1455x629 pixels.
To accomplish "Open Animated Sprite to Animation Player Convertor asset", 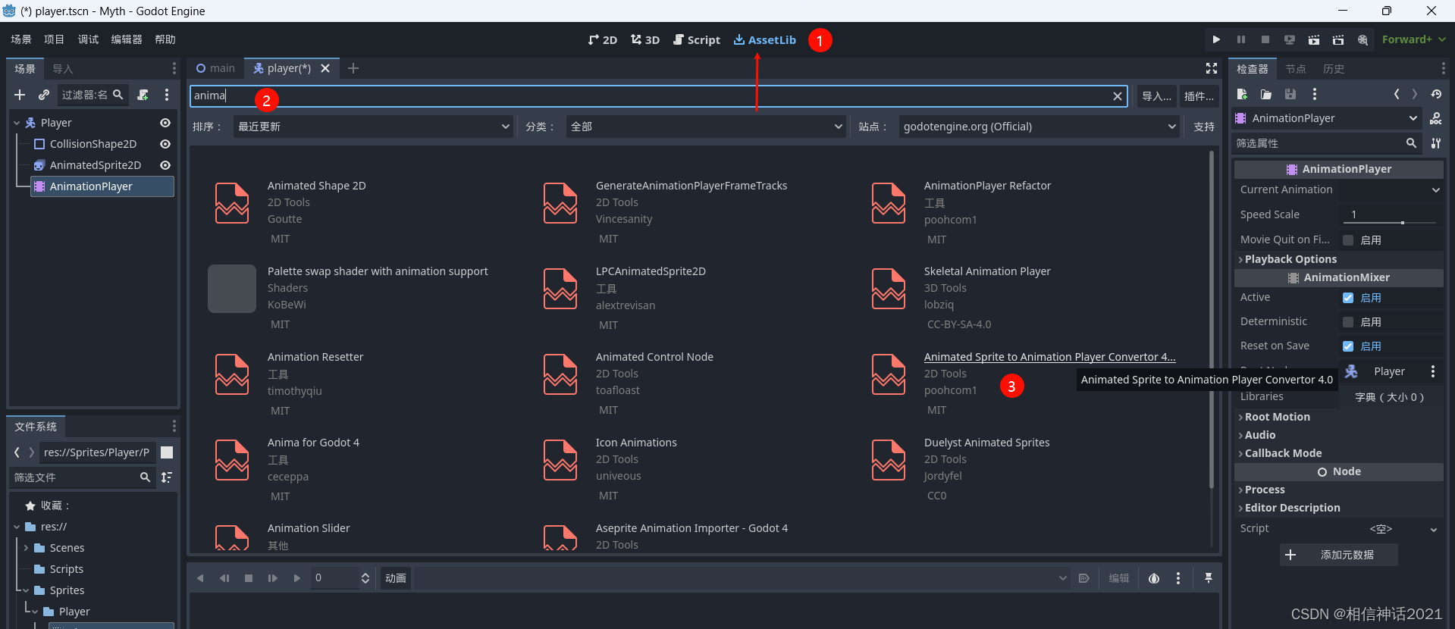I will [1049, 357].
